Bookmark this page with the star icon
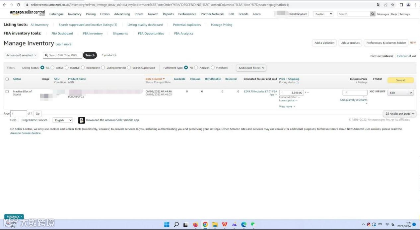 click(393, 5)
